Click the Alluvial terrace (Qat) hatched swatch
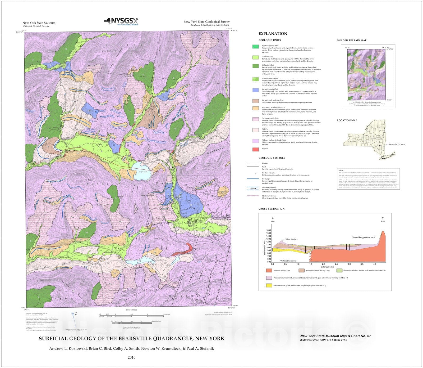423x368 pixels. [255, 79]
